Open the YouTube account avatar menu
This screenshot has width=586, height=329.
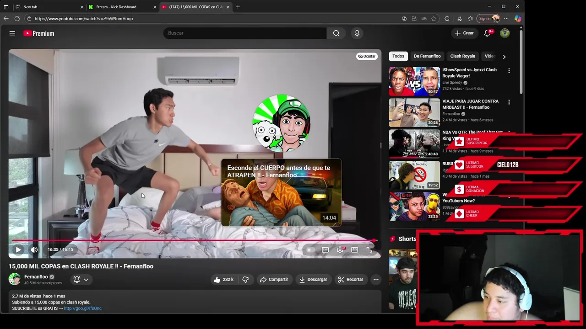505,33
